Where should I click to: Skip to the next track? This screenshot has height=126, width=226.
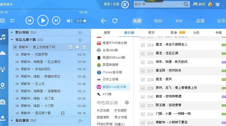tap(56, 21)
